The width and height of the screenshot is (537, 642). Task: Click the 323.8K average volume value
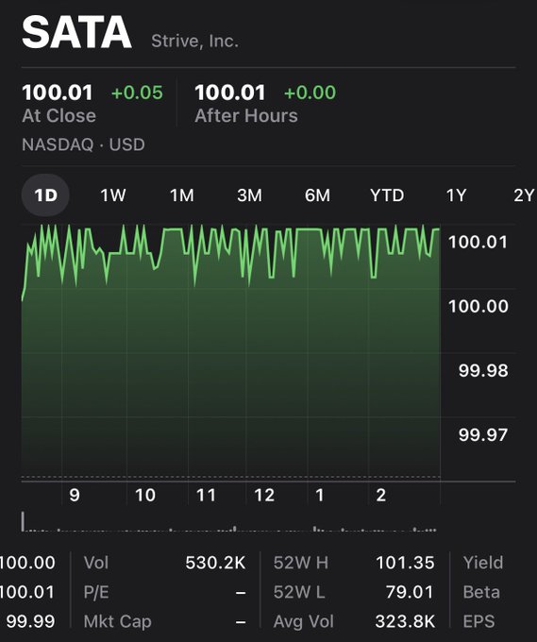[405, 621]
